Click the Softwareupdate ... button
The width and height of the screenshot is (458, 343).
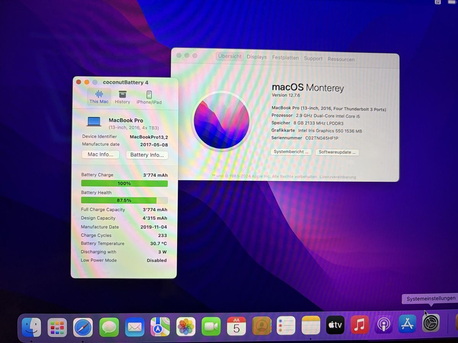pos(337,152)
